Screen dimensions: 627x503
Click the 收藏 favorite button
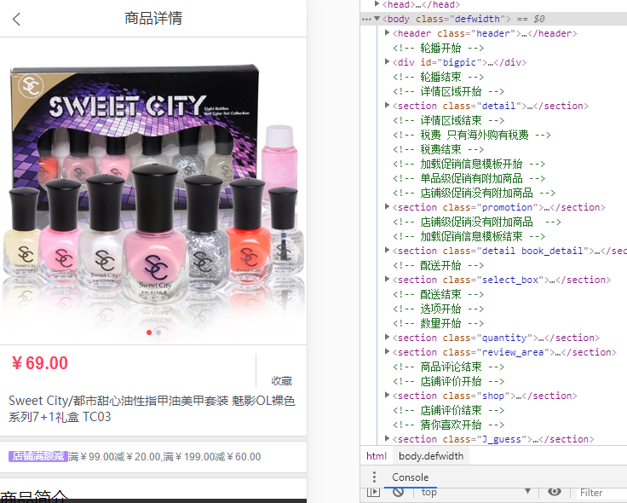coord(281,380)
